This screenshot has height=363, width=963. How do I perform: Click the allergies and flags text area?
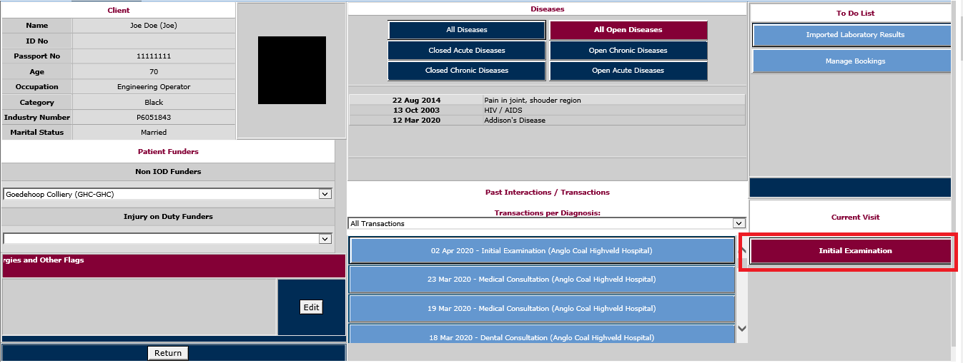pos(139,307)
